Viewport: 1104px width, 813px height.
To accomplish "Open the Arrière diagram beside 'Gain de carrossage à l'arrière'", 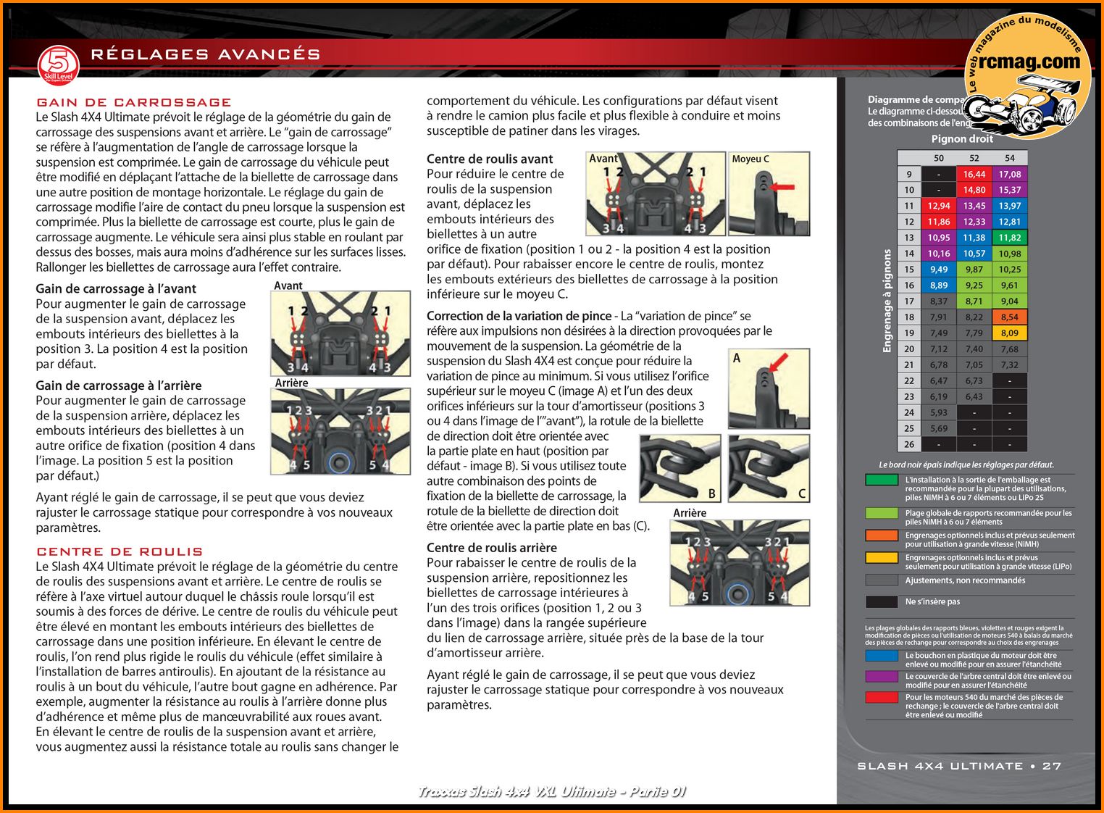I will point(340,431).
